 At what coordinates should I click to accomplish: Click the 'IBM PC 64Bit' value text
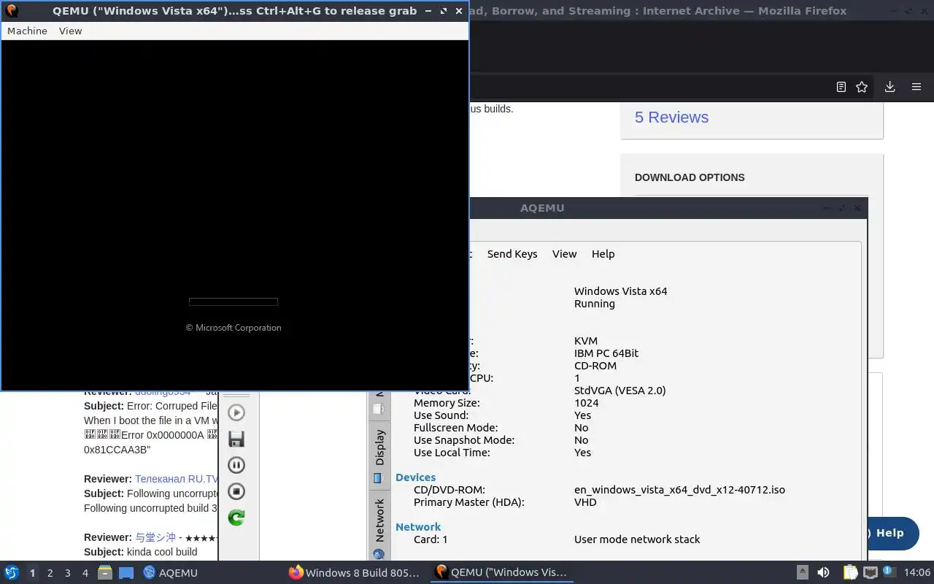click(606, 353)
